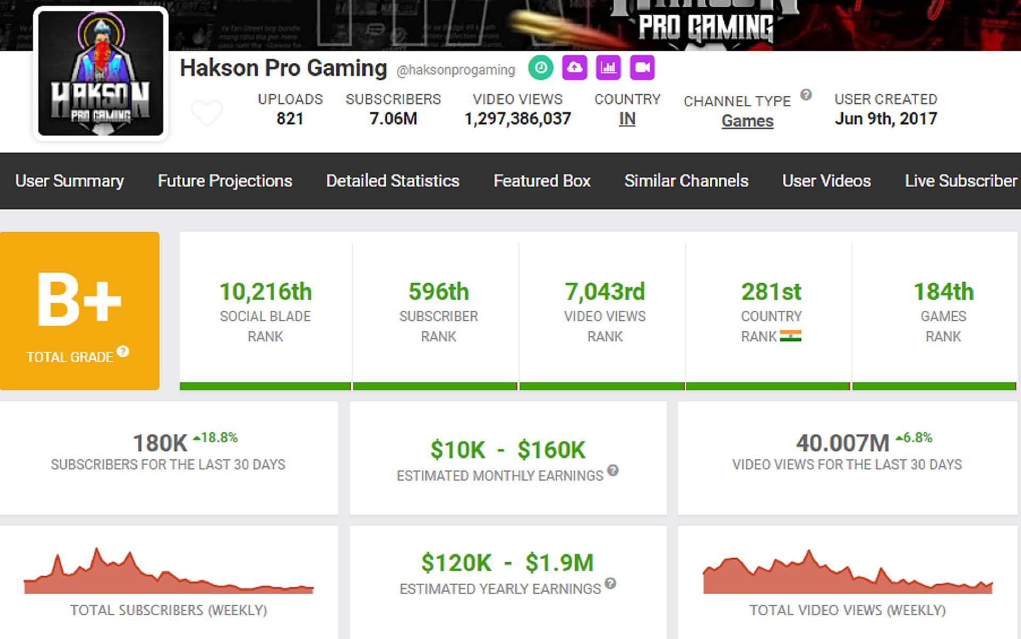1021x639 pixels.
Task: Click help icon next to Estimated Monthly Earnings
Action: pos(613,470)
